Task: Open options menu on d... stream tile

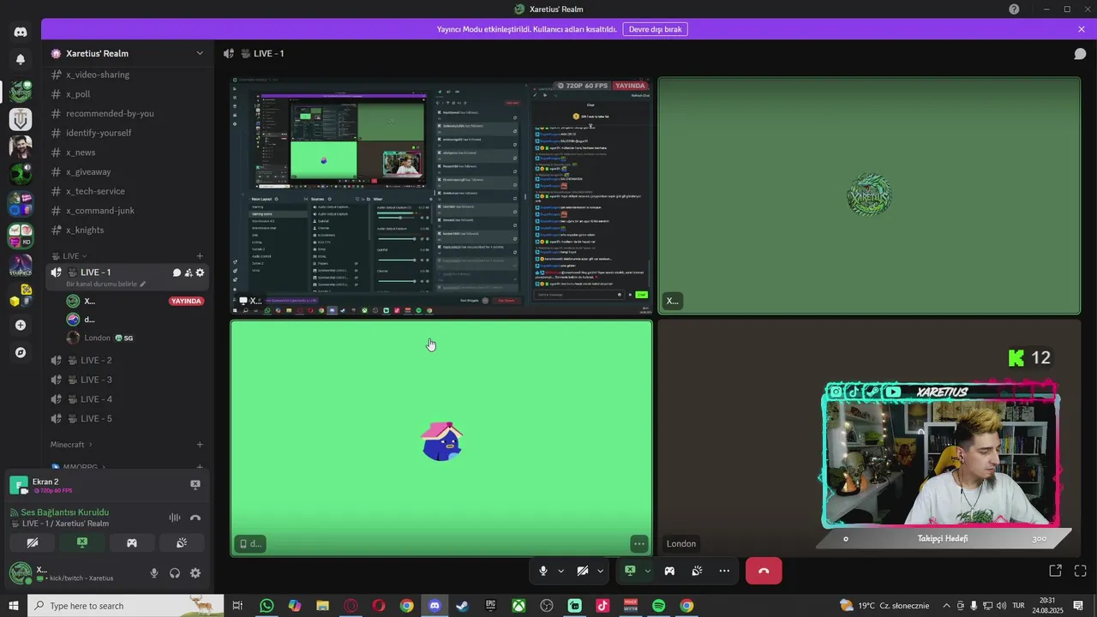Action: (638, 543)
